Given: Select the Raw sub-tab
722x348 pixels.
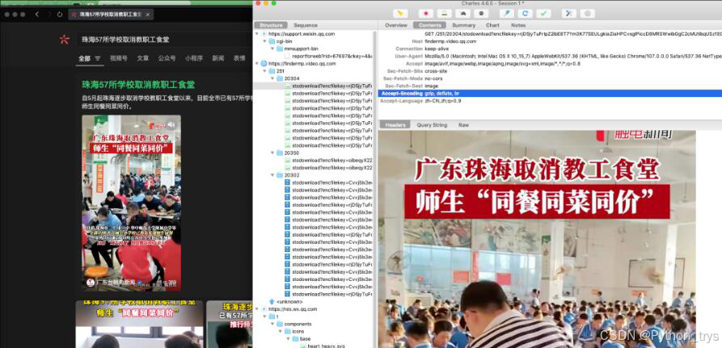Looking at the screenshot, I should (x=464, y=125).
